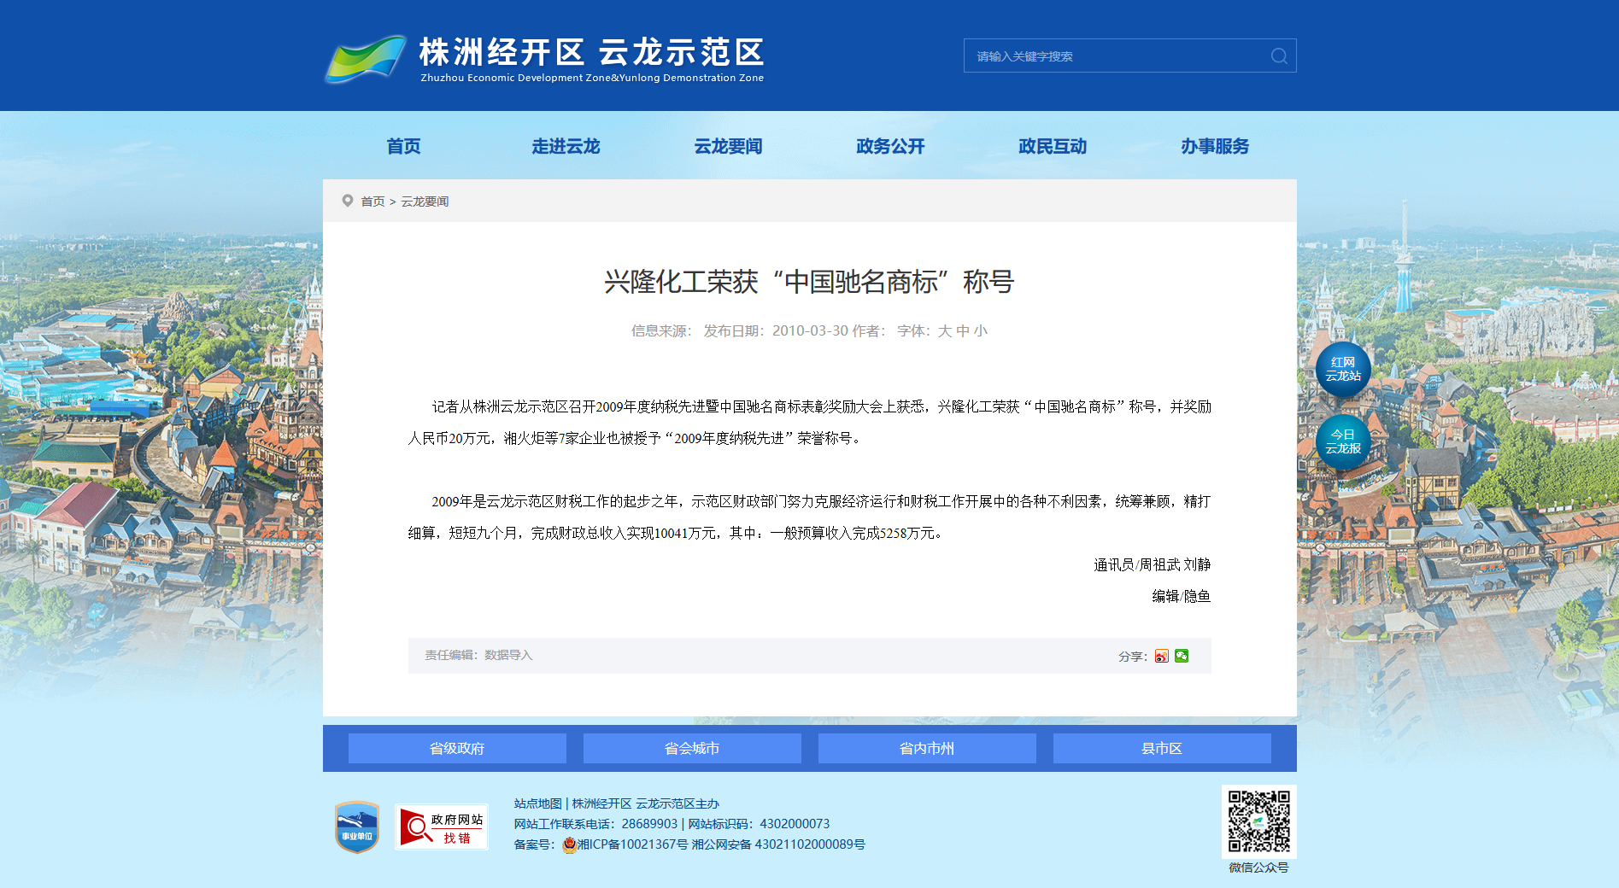Set font size to 小

(x=980, y=331)
